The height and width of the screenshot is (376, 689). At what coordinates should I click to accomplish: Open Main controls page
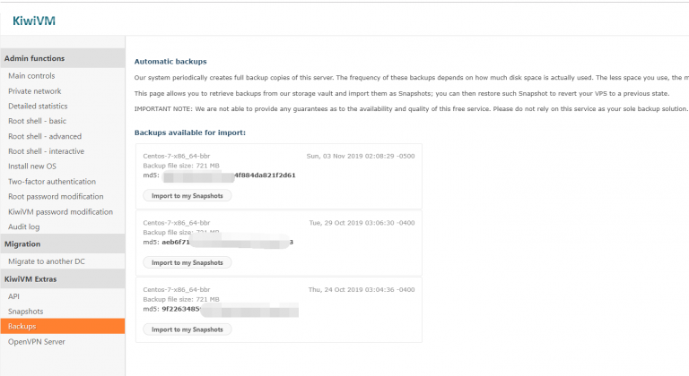point(31,76)
